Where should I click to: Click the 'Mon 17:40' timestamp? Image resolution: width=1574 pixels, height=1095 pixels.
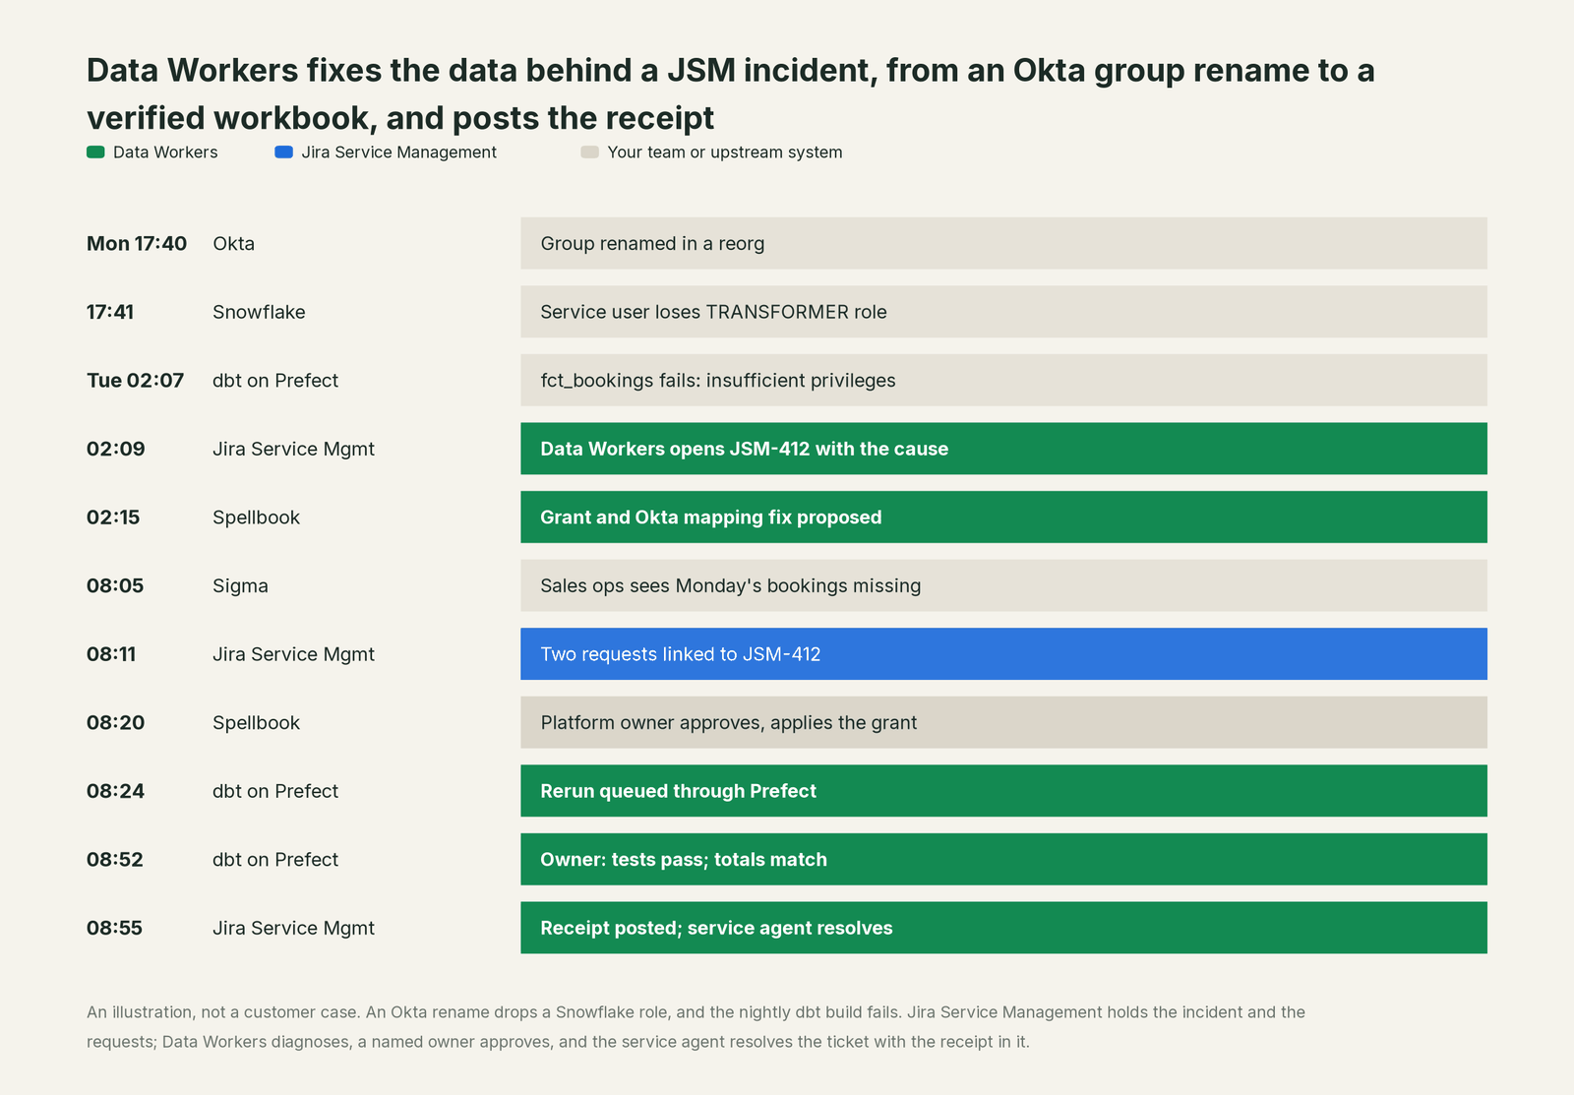point(137,243)
